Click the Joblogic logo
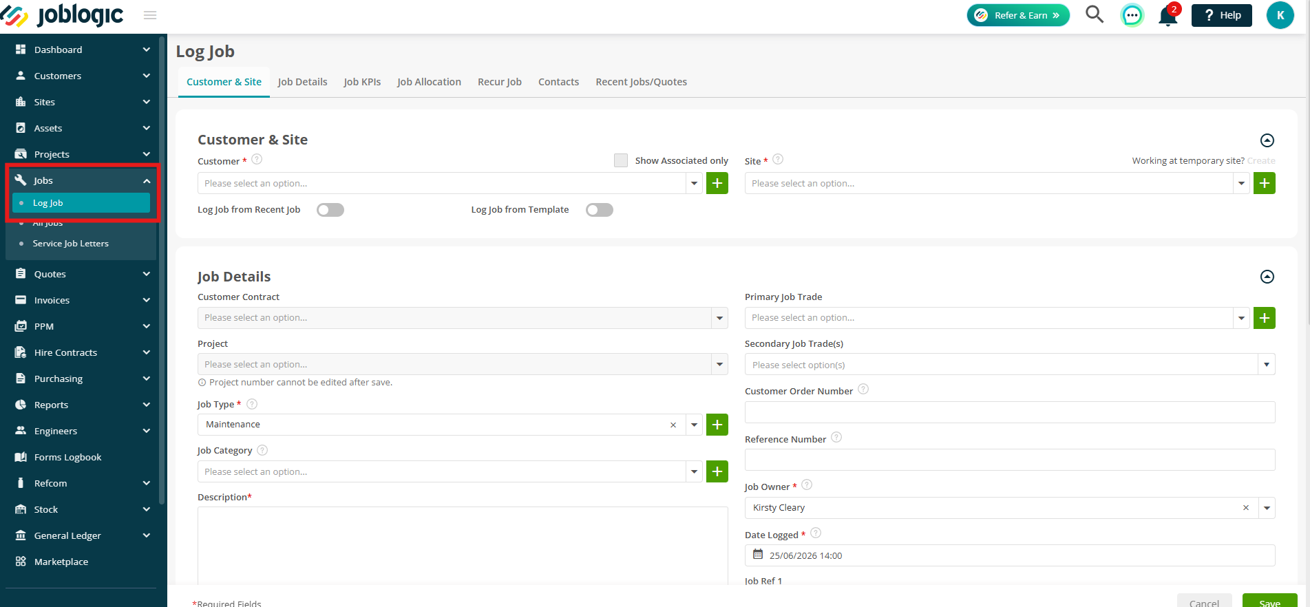The width and height of the screenshot is (1310, 607). click(62, 15)
